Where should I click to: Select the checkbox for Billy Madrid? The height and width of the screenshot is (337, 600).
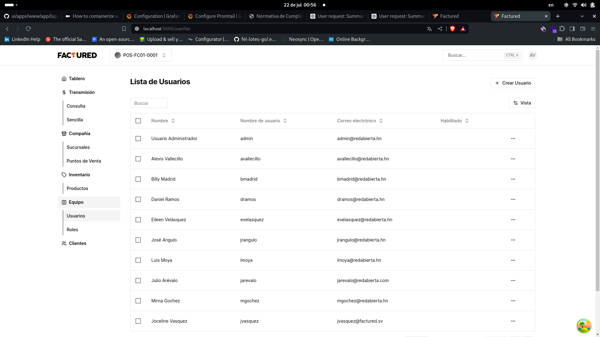coord(138,179)
